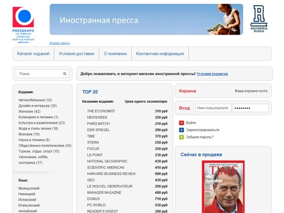
Task: Open the TIME magazine cover thumbnail
Action: click(x=223, y=187)
